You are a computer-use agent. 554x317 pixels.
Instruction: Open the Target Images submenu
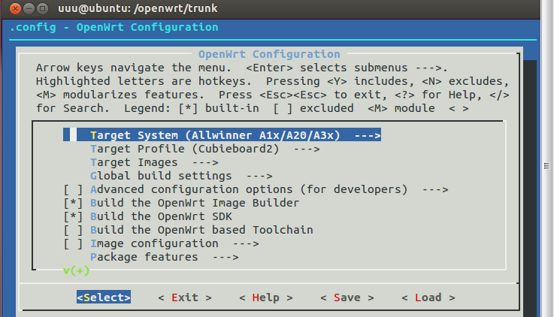[x=154, y=162]
